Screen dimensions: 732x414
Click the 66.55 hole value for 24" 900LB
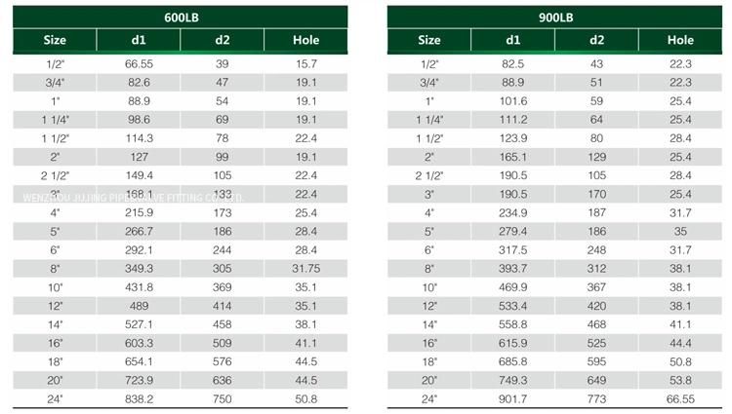coord(680,399)
